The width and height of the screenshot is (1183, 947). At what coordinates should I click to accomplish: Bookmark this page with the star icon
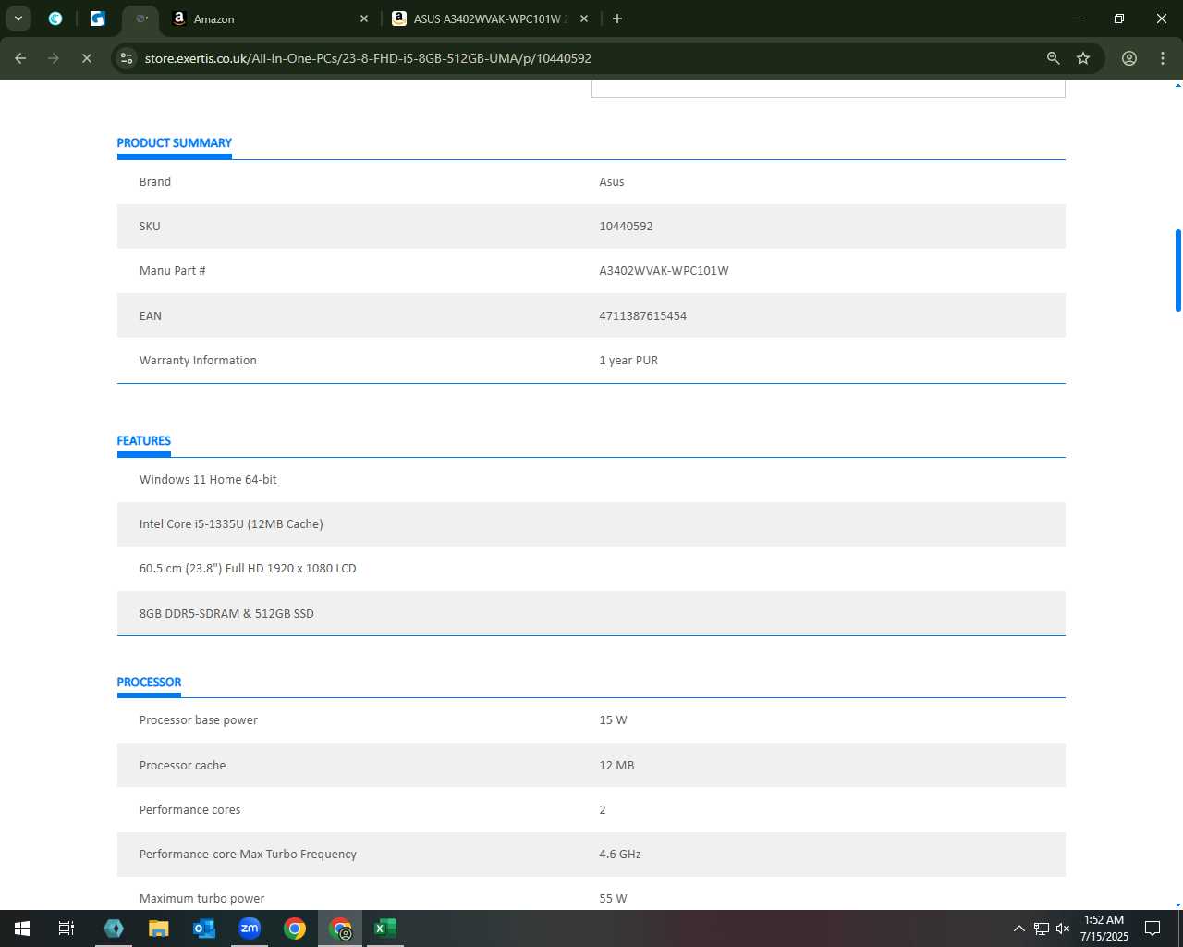coord(1083,58)
